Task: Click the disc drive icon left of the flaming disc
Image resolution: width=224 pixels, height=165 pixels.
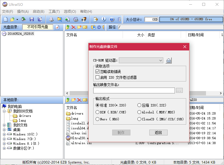Action: 76,19
